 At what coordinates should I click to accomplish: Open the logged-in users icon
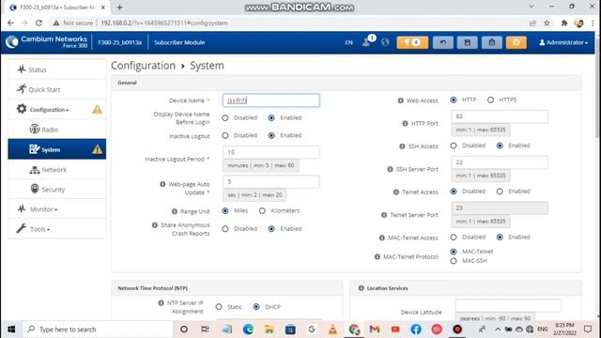tap(367, 42)
